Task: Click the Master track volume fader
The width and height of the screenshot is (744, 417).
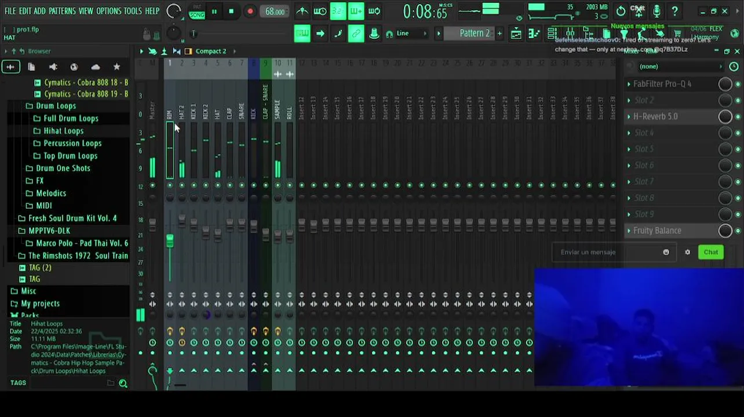Action: pos(152,224)
